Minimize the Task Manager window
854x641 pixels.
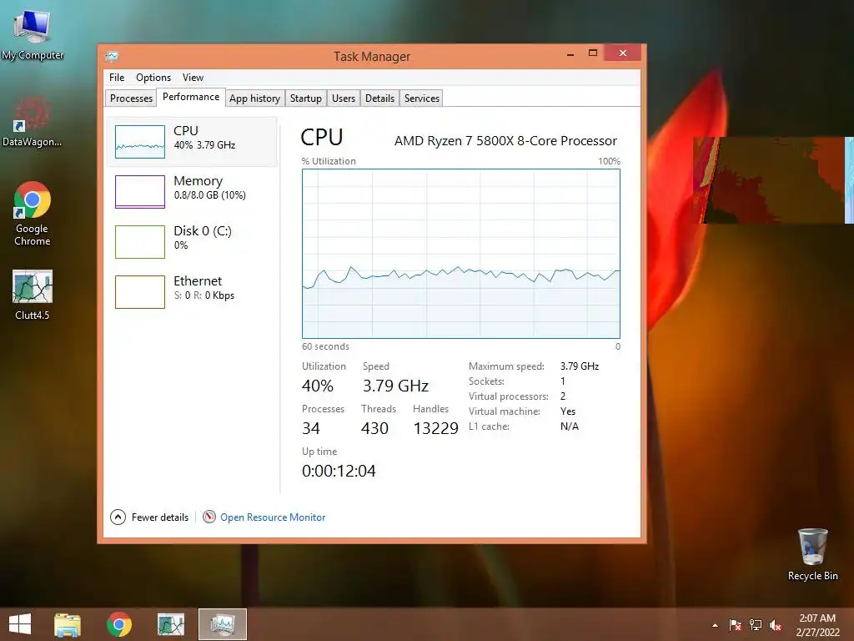570,54
